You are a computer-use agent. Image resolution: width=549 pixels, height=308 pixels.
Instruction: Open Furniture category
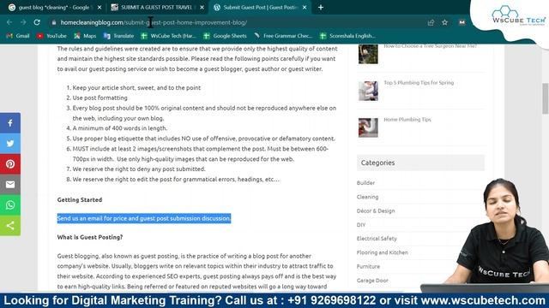click(368, 266)
